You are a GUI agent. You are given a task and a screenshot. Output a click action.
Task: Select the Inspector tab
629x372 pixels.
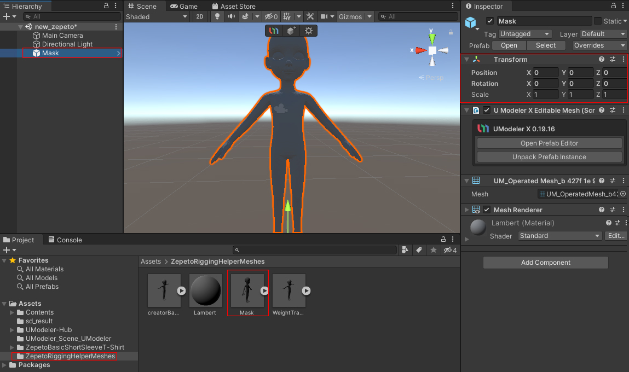(x=484, y=6)
